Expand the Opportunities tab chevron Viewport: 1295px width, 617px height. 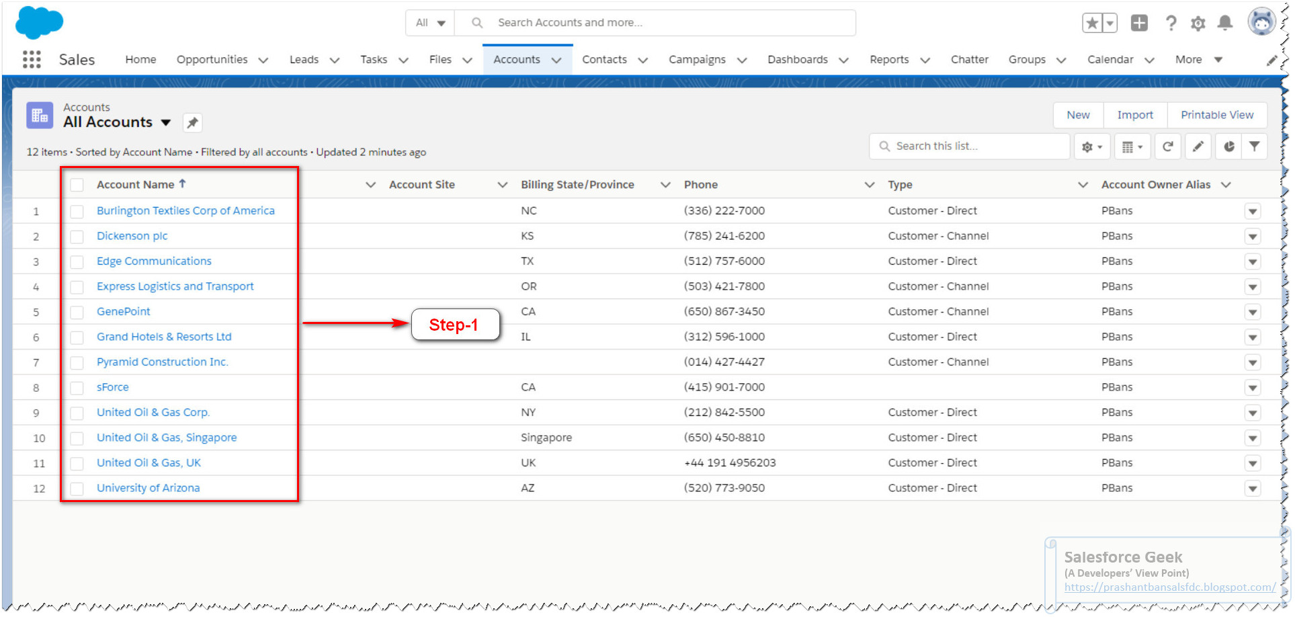point(263,60)
